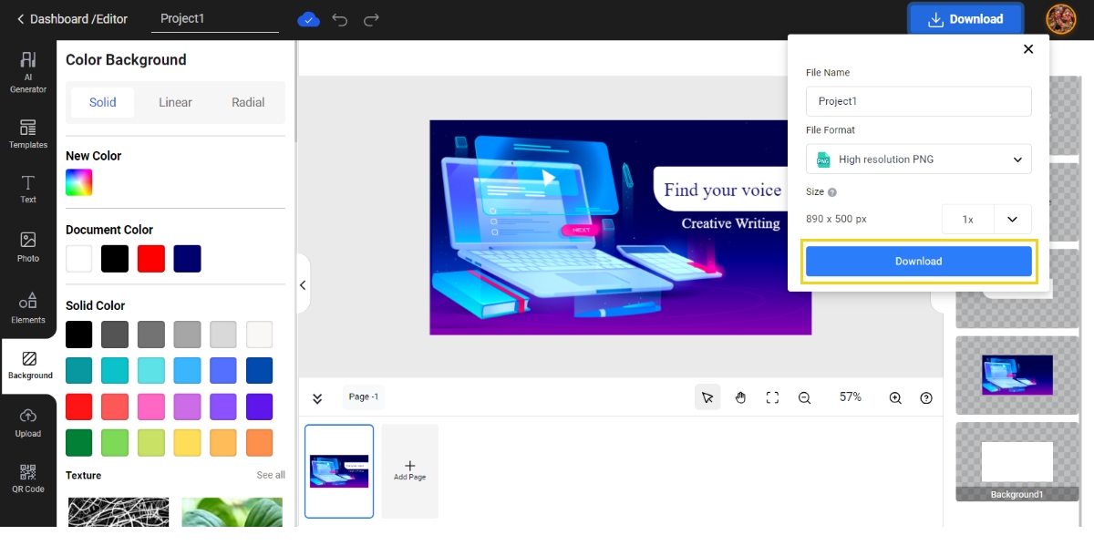The image size is (1094, 556).
Task: Open the File Format dropdown
Action: 918,160
